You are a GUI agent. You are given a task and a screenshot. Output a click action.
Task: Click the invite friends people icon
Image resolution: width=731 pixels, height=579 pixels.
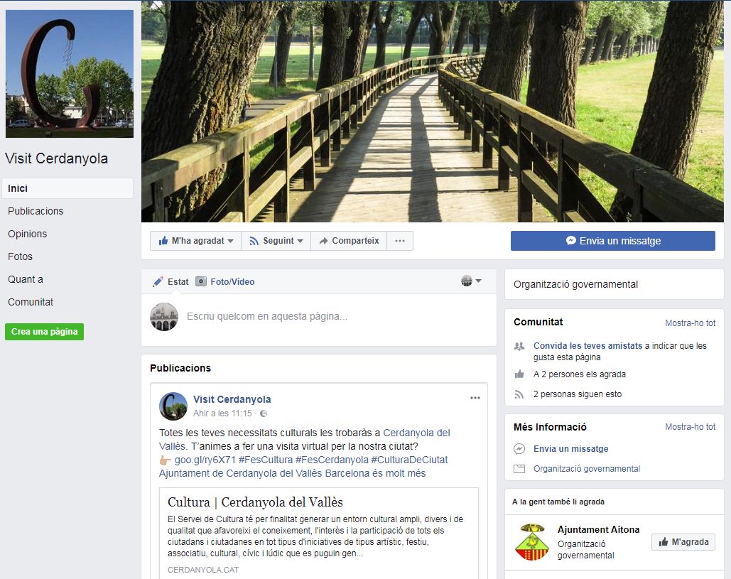pos(519,347)
